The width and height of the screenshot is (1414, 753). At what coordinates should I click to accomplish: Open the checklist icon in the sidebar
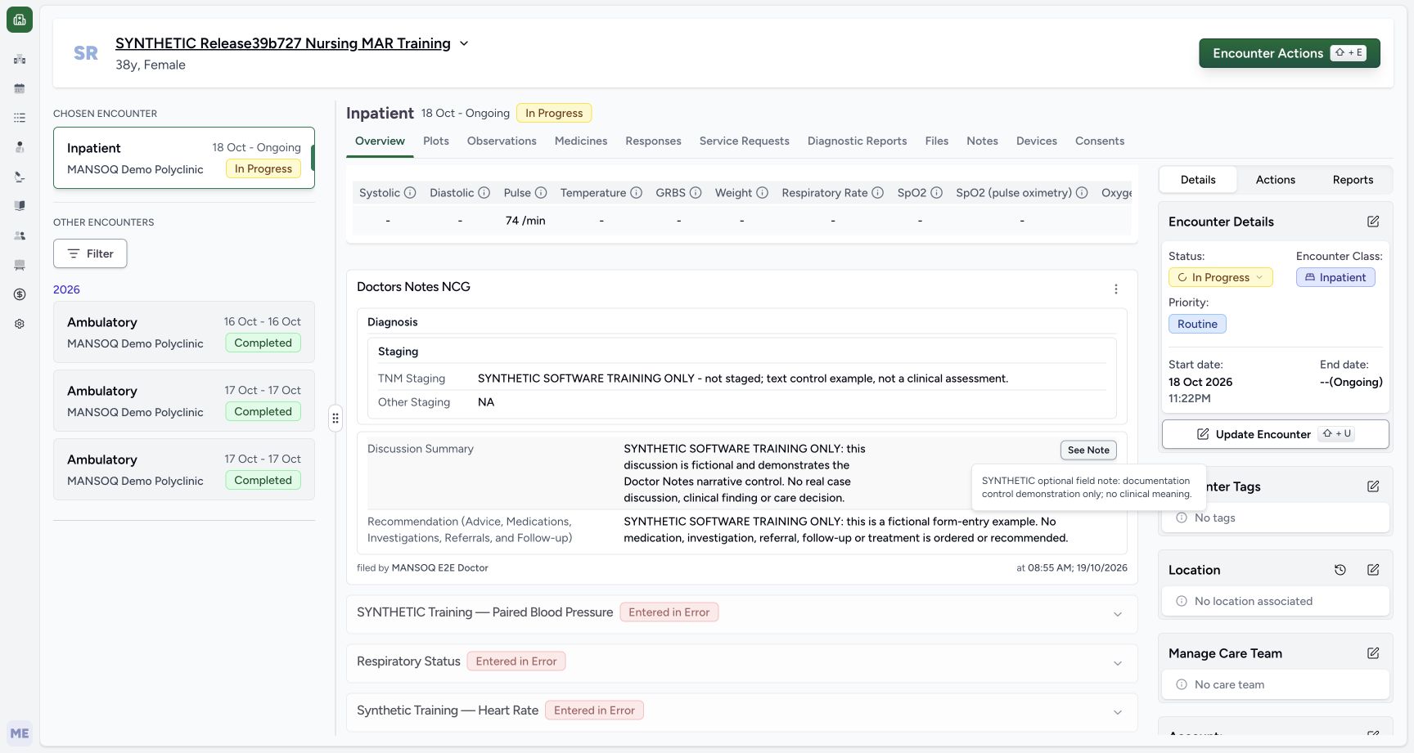(x=20, y=118)
